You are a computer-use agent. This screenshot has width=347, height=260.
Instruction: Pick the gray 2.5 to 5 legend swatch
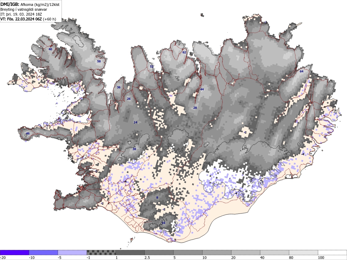[x=159, y=252]
